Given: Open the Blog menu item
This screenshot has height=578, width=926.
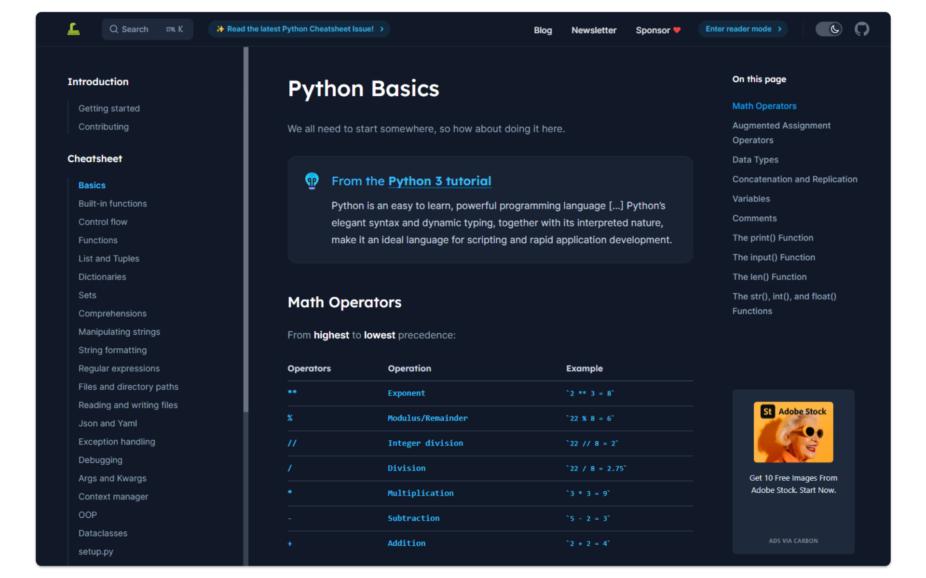Looking at the screenshot, I should point(543,30).
